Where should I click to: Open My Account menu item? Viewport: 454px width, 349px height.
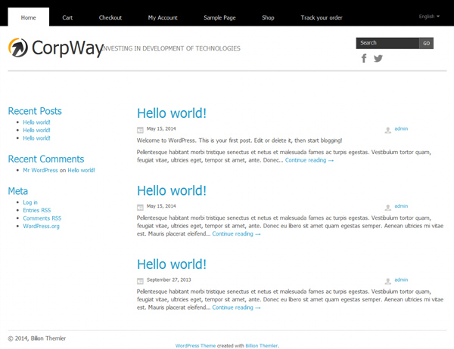coord(163,17)
